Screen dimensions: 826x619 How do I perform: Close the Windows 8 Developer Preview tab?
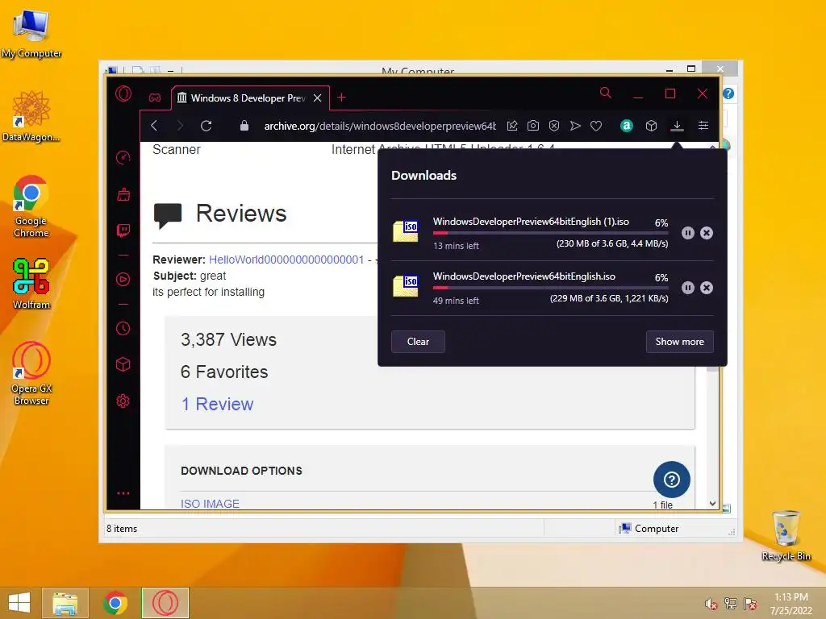(x=318, y=98)
